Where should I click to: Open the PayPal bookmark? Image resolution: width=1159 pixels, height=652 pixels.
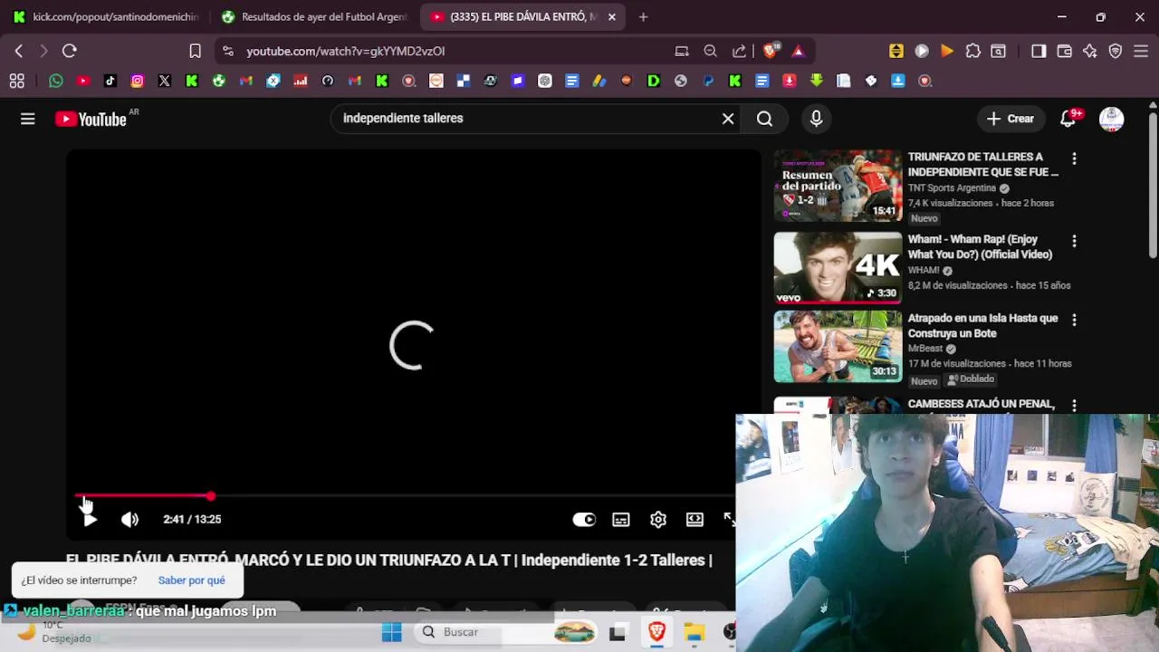(708, 81)
